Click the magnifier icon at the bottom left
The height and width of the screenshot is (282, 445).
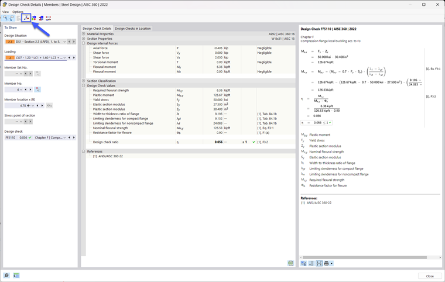click(x=6, y=276)
